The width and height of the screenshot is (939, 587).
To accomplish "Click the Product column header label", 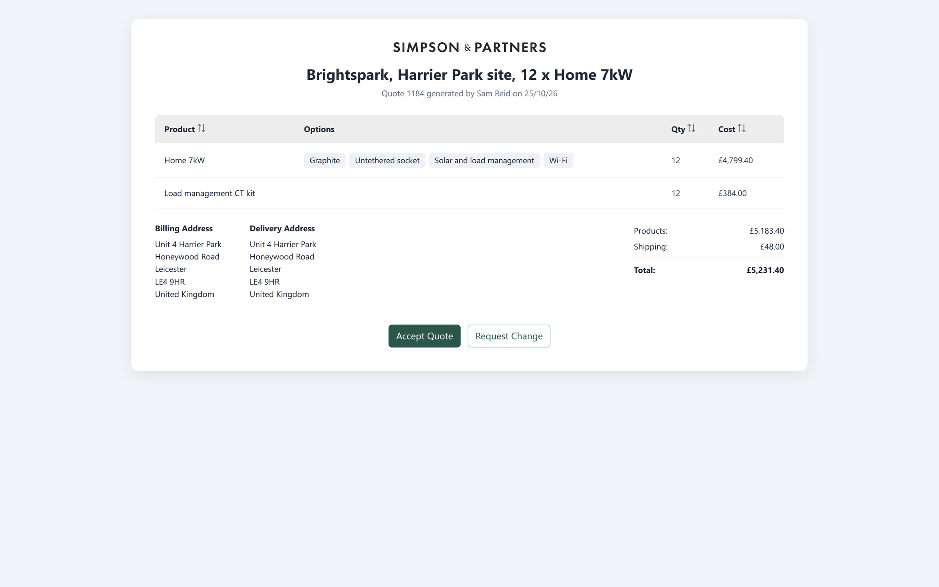I will point(179,129).
